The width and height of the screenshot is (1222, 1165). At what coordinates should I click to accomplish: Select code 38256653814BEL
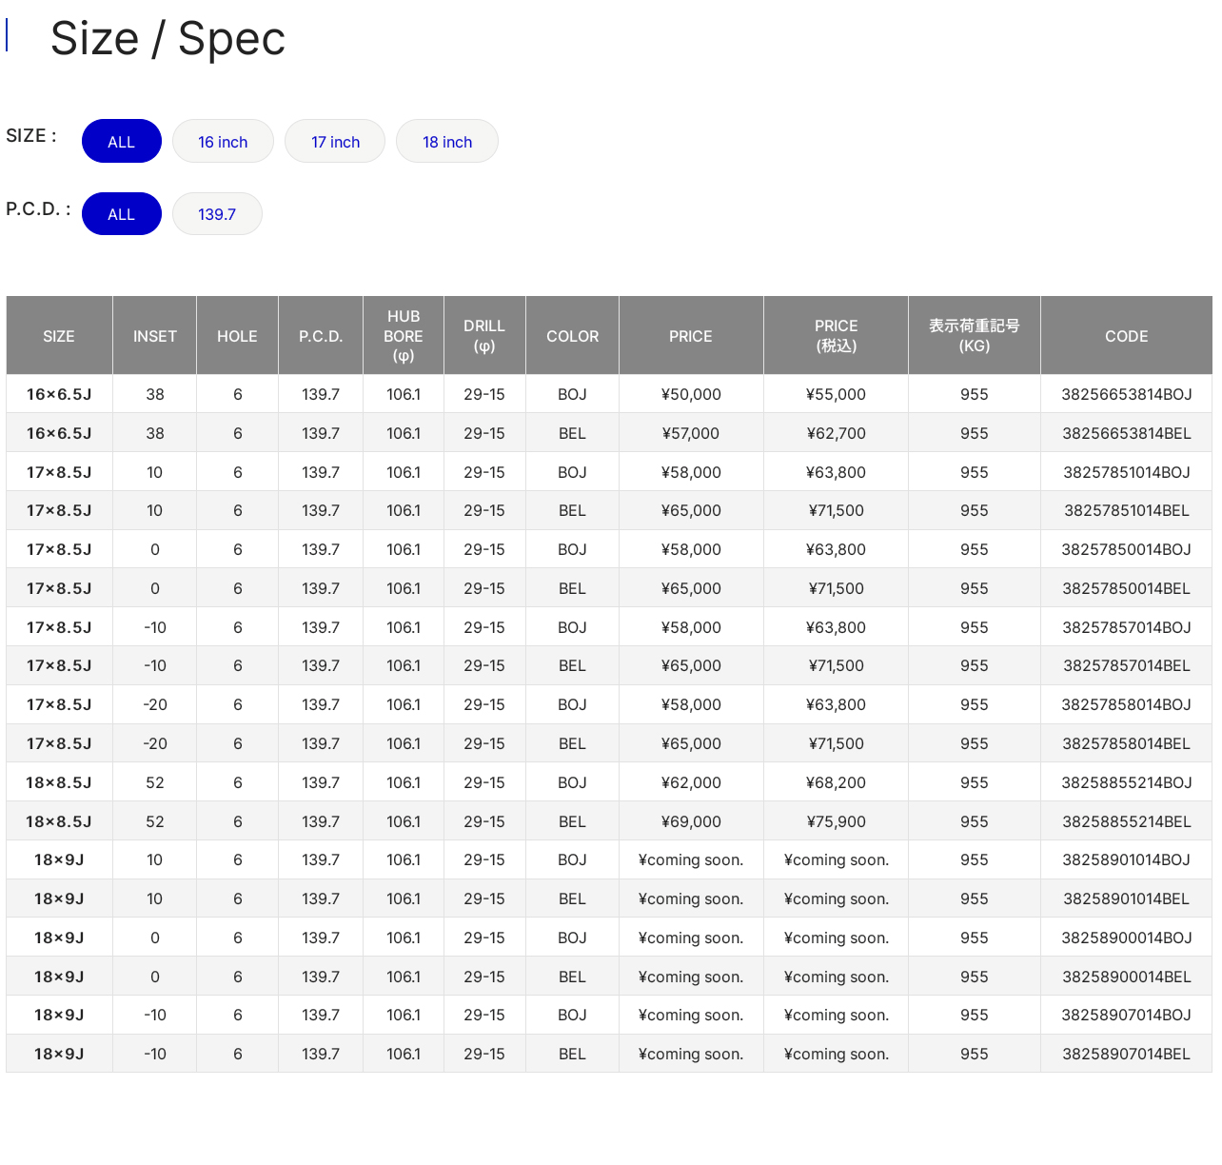(1127, 433)
